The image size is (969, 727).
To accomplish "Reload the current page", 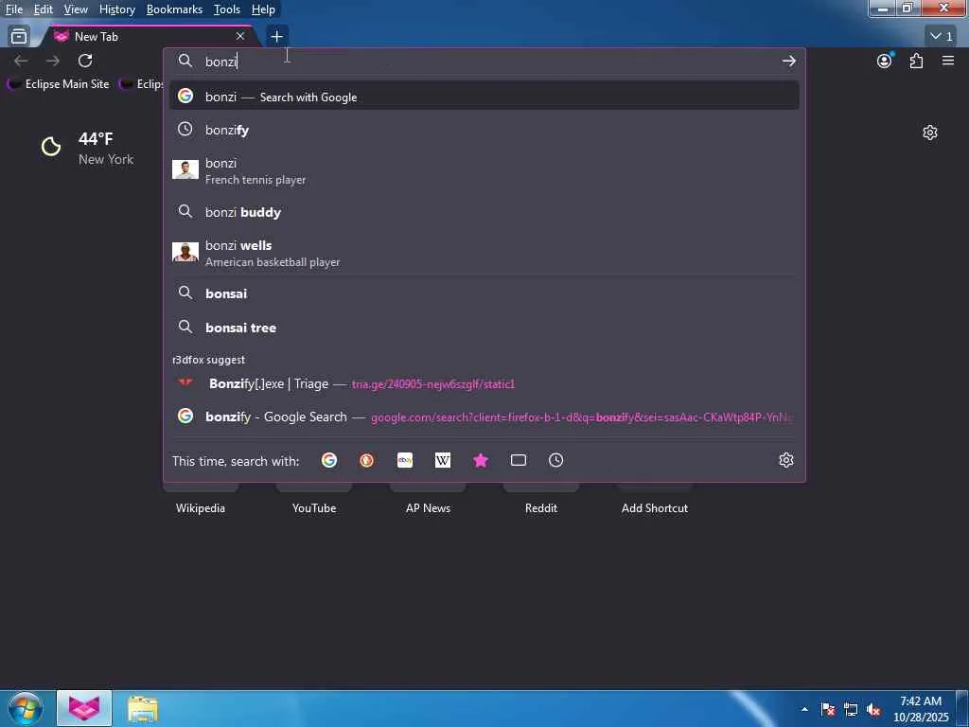I will click(85, 61).
